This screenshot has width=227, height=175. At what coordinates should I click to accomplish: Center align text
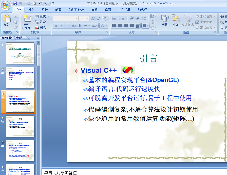click(120, 26)
